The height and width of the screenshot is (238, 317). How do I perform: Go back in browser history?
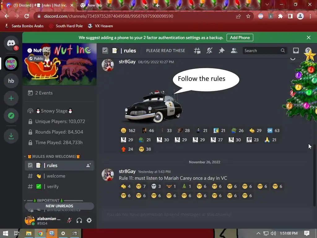point(7,16)
